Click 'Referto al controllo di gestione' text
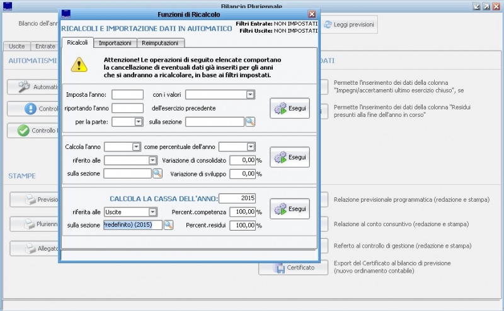504x311 pixels. (403, 246)
